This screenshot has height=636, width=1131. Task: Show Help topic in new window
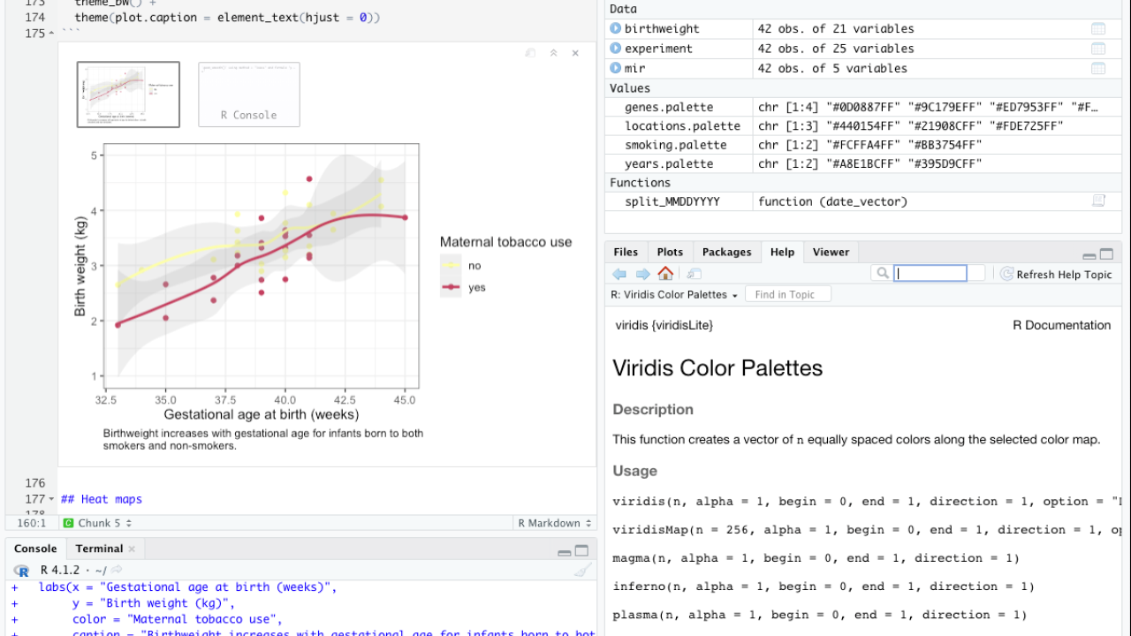695,274
